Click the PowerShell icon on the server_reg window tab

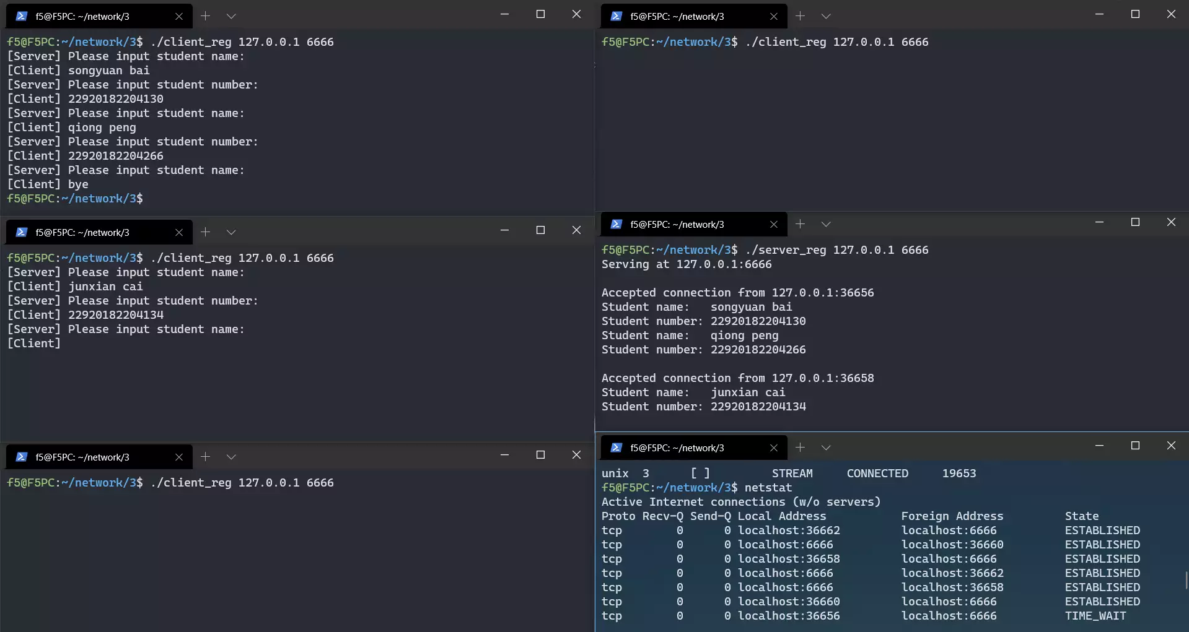616,224
